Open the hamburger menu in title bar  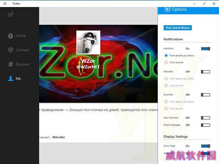(x=5, y=4)
